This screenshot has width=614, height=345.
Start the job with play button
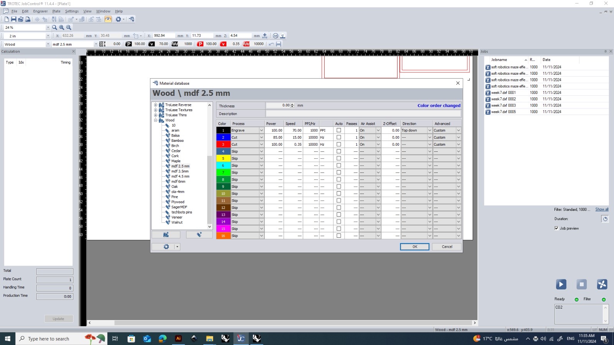click(561, 284)
